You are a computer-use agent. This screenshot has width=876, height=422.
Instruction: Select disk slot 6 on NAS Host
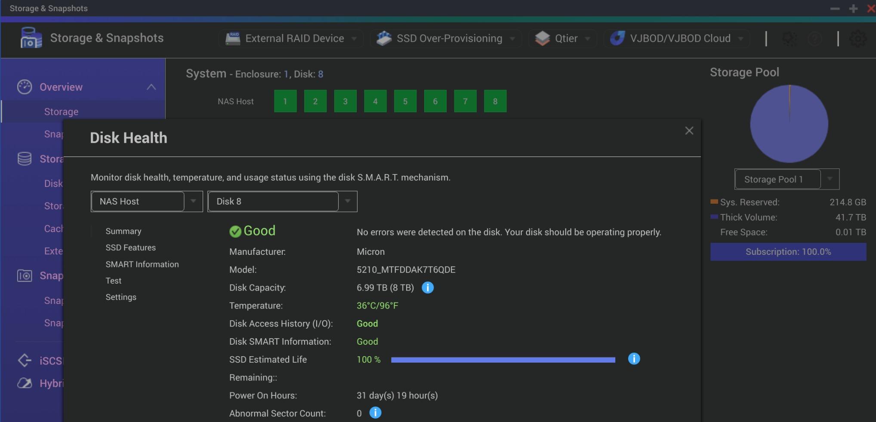pos(435,101)
